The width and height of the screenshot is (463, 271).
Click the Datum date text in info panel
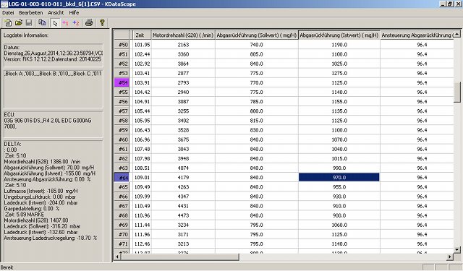click(53, 53)
